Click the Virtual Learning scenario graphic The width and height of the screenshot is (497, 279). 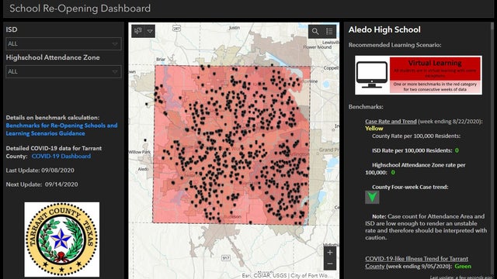419,75
